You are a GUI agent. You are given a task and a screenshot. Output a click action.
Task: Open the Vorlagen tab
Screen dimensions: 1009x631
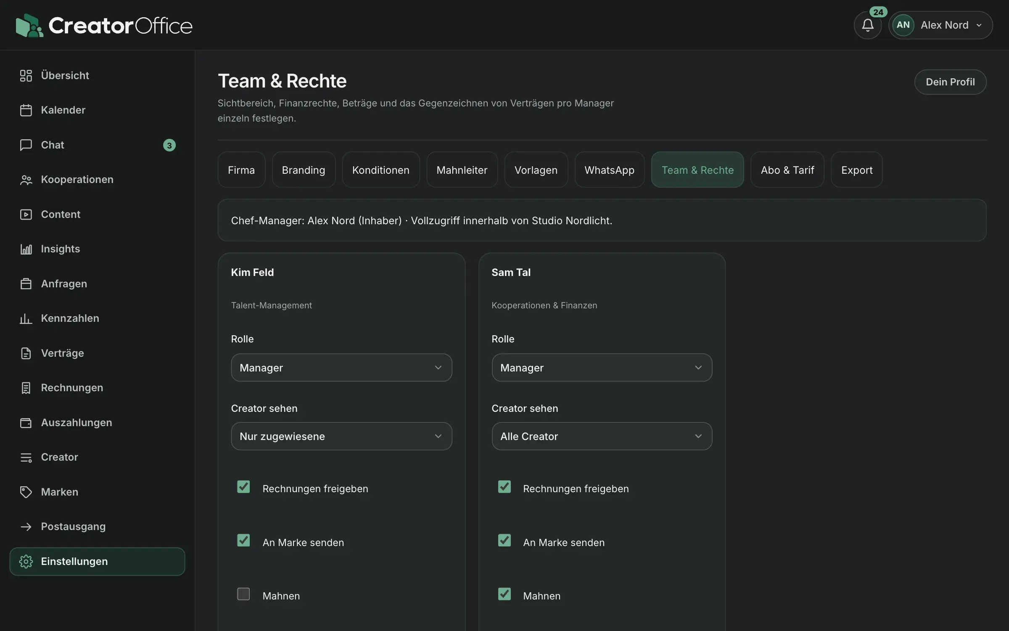(x=536, y=170)
